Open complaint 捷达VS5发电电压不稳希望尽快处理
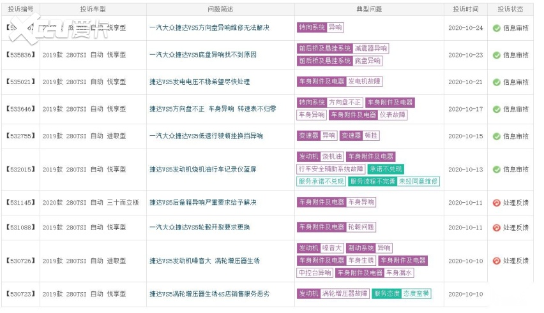Screen dimensions: 544x313 click(x=199, y=82)
